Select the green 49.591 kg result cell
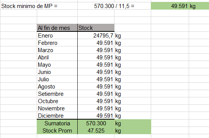Screen dimensions: 209x138 point(180,6)
